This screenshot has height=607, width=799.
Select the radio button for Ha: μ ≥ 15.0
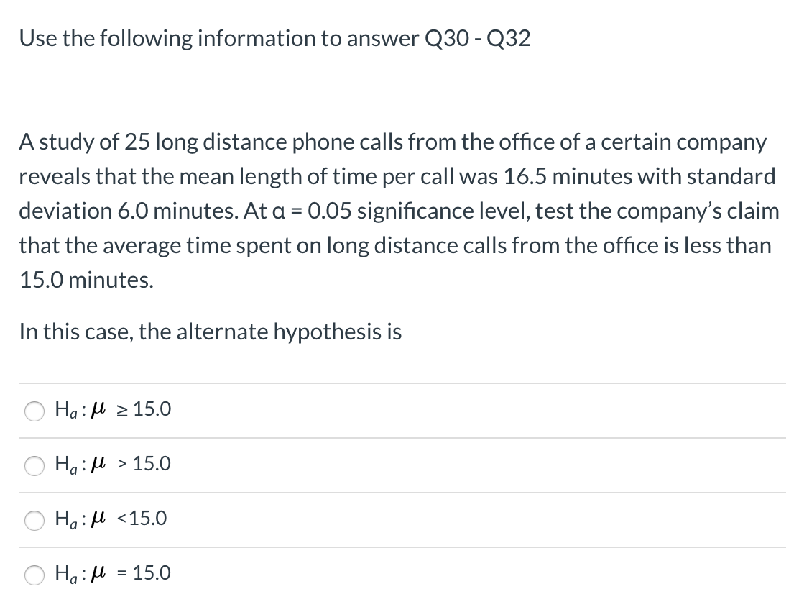click(x=34, y=409)
